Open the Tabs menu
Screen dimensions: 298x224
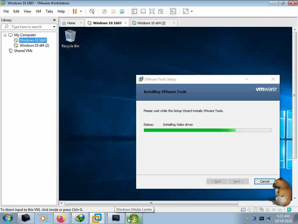point(49,11)
